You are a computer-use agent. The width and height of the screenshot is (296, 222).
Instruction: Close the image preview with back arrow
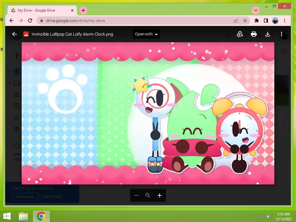coord(14,34)
